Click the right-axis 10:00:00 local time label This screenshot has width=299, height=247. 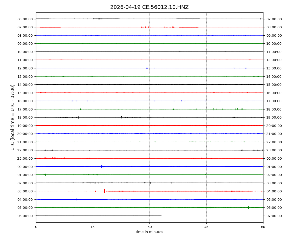(274, 43)
